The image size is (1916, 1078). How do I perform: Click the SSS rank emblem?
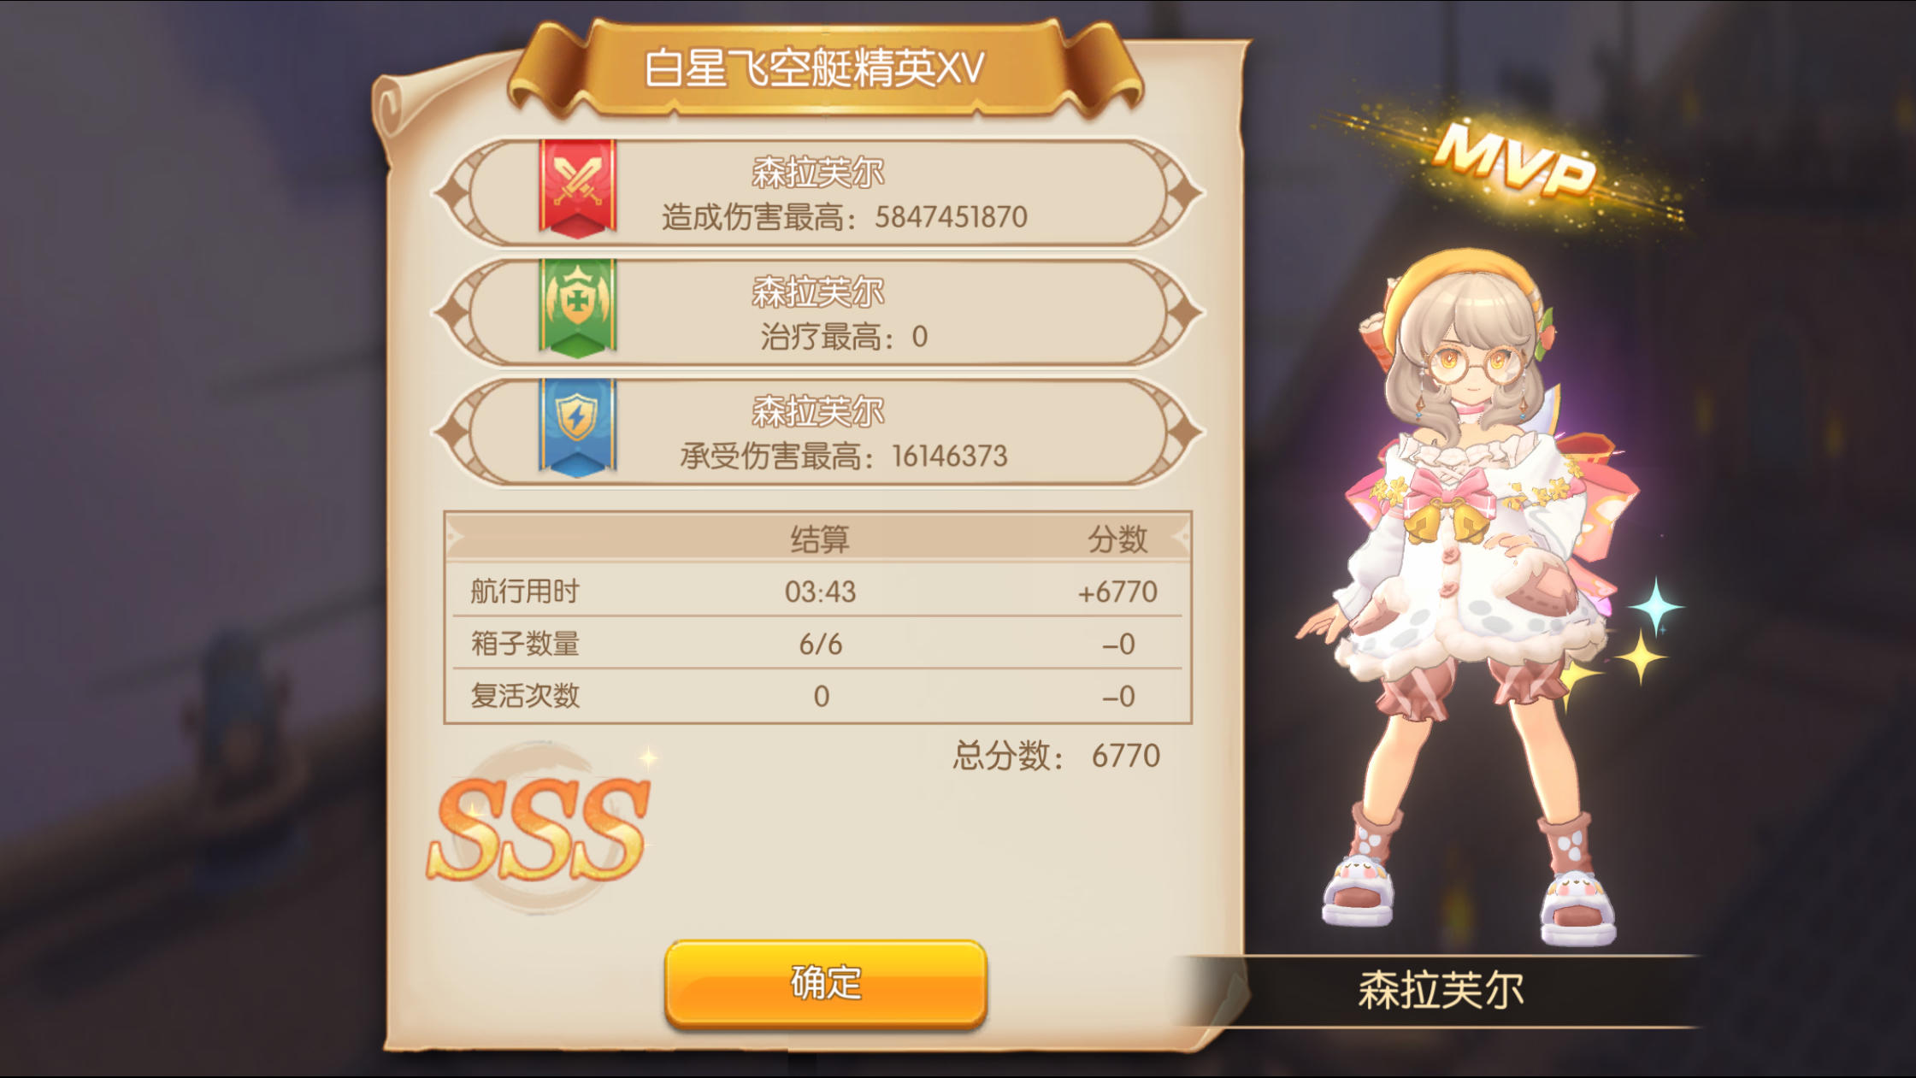540,828
